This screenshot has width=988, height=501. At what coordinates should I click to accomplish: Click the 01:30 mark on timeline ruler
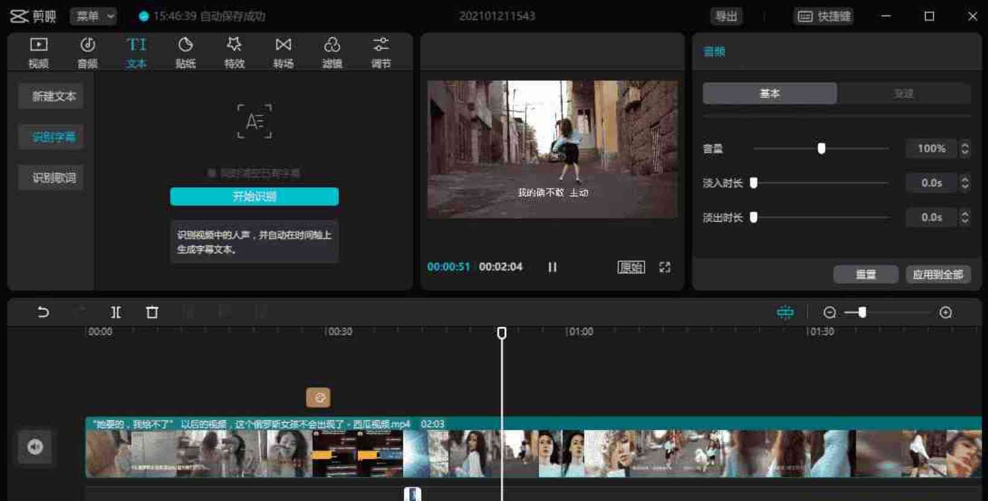point(820,331)
